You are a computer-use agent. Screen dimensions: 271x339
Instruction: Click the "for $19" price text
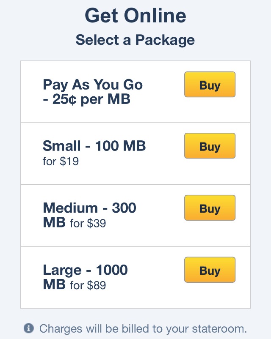tap(61, 161)
